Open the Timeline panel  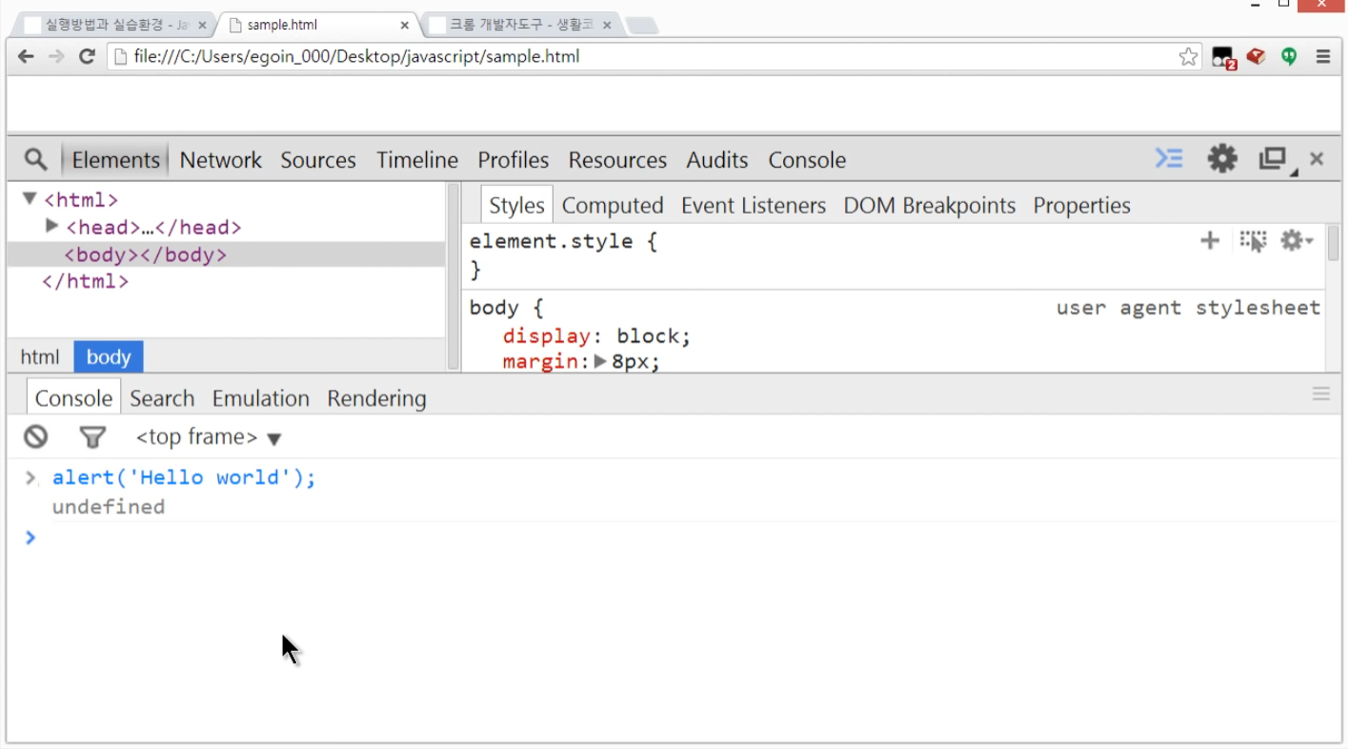(417, 159)
